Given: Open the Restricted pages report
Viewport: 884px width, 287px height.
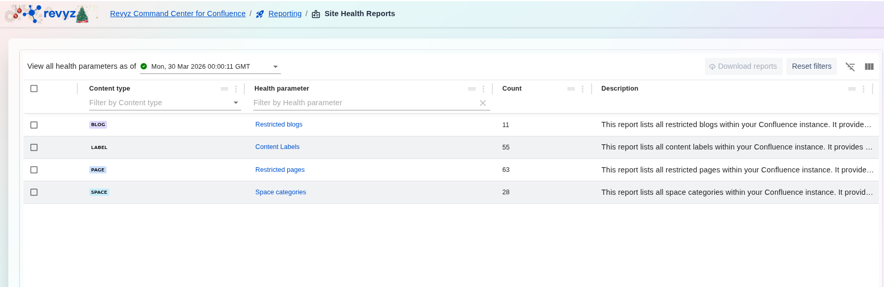Looking at the screenshot, I should tap(280, 170).
